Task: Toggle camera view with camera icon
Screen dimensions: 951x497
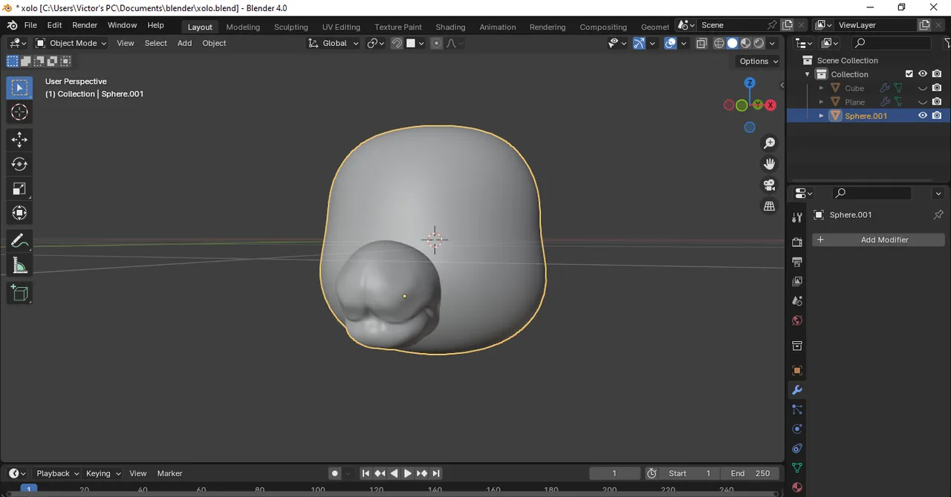Action: [769, 185]
